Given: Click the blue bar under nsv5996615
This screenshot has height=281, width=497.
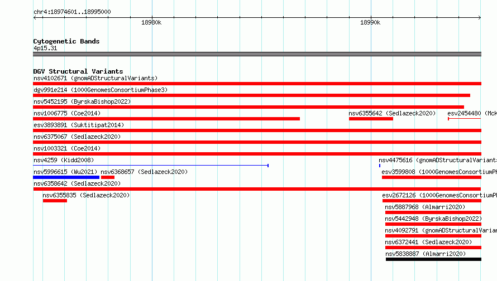Looking at the screenshot, I should [x=66, y=177].
